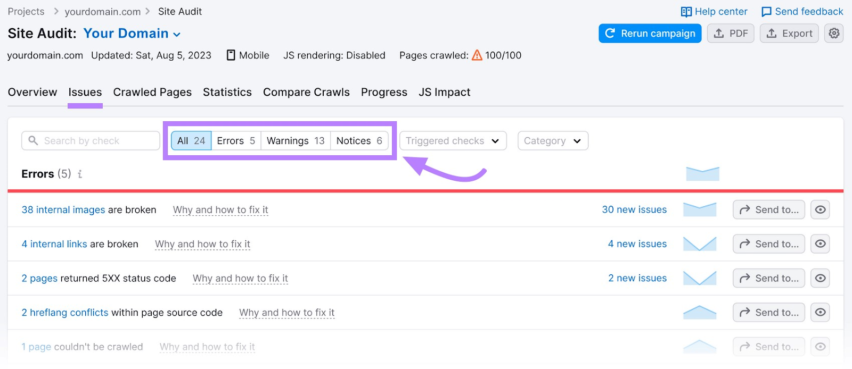Viewport: 852px width, 369px height.
Task: Click the Send feedback speech bubble icon
Action: point(766,12)
